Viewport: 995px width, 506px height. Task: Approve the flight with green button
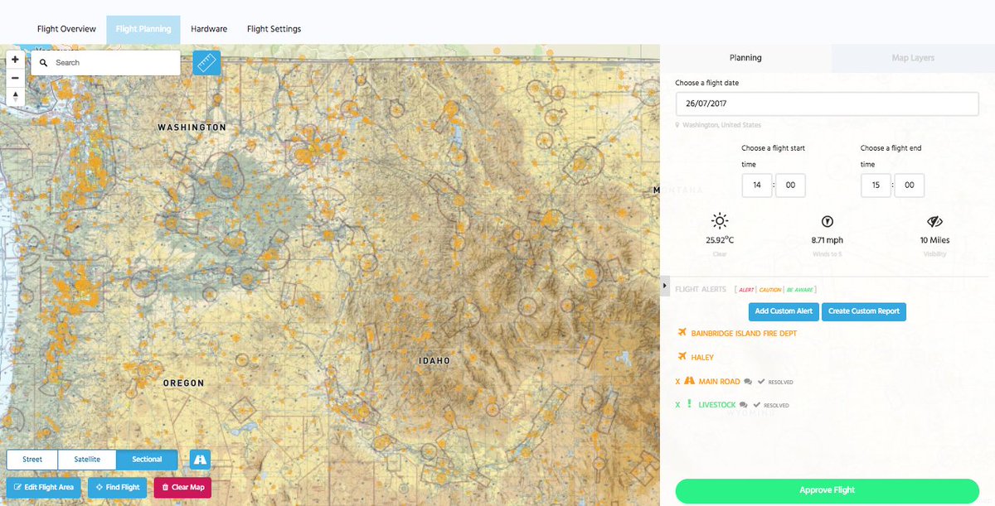pos(827,490)
